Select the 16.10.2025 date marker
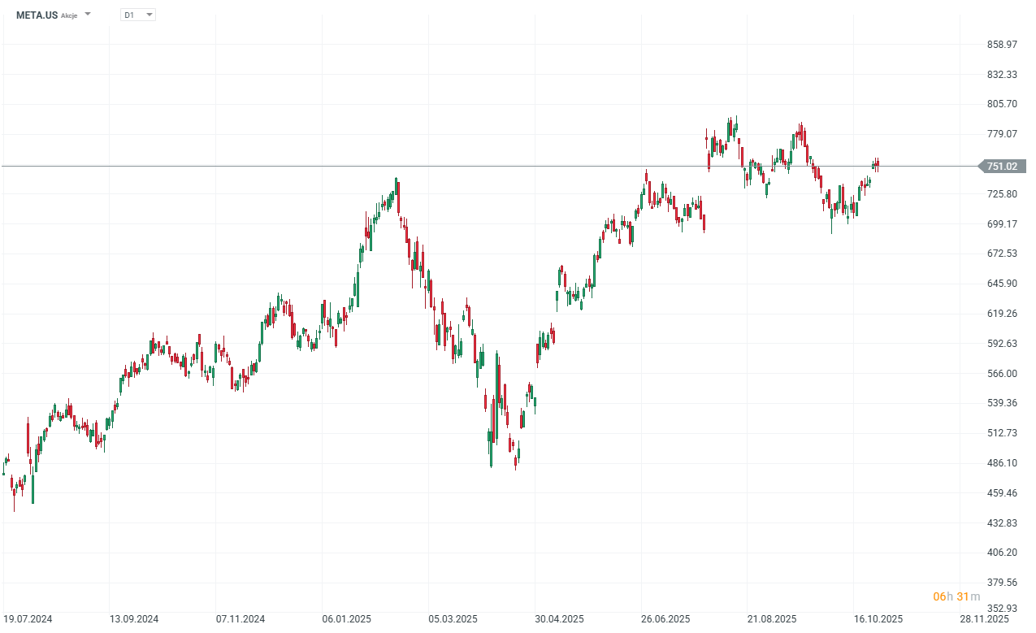1036x633 pixels. pyautogui.click(x=878, y=619)
